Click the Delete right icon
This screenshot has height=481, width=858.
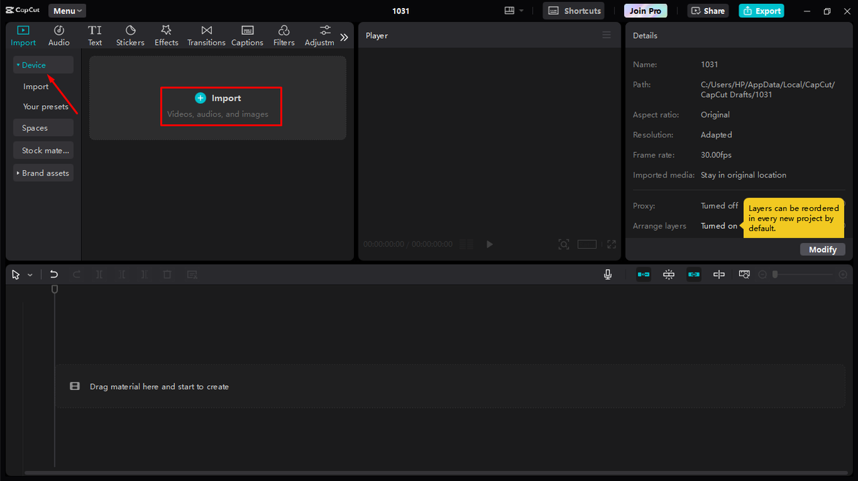click(x=145, y=275)
